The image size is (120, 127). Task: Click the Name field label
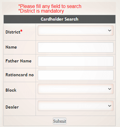point(11,47)
